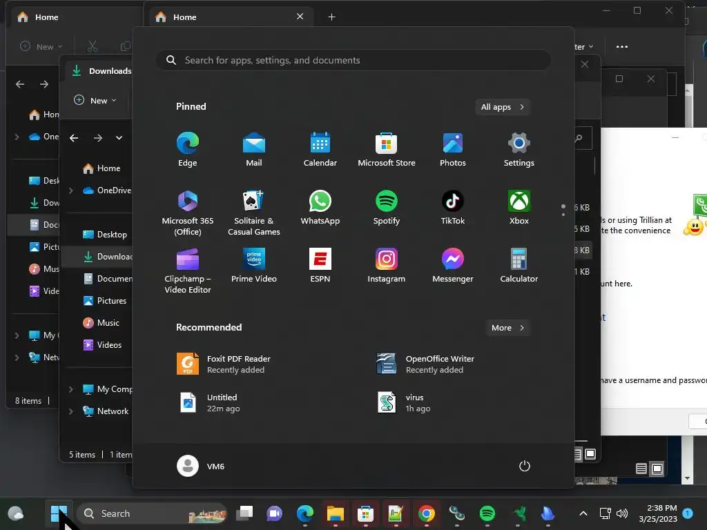The width and height of the screenshot is (707, 530).
Task: Open the Xbox app
Action: point(519,208)
